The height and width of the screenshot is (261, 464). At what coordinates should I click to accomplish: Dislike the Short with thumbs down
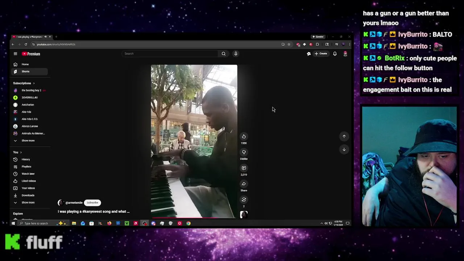[x=244, y=152]
